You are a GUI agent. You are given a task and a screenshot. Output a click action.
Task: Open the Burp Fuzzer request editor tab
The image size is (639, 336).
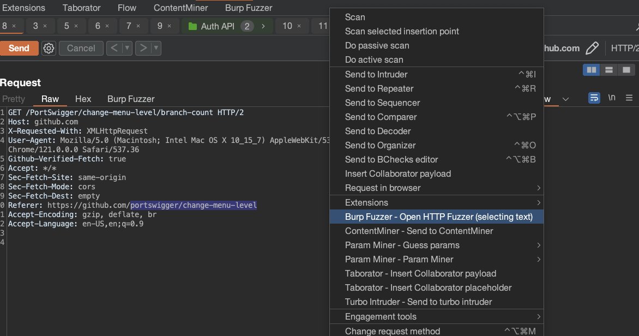coord(131,99)
